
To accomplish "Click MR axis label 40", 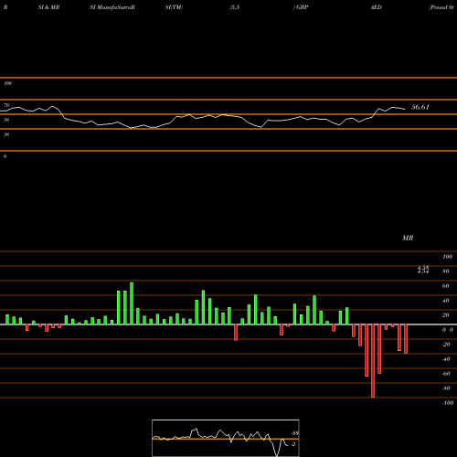I will [x=446, y=301].
